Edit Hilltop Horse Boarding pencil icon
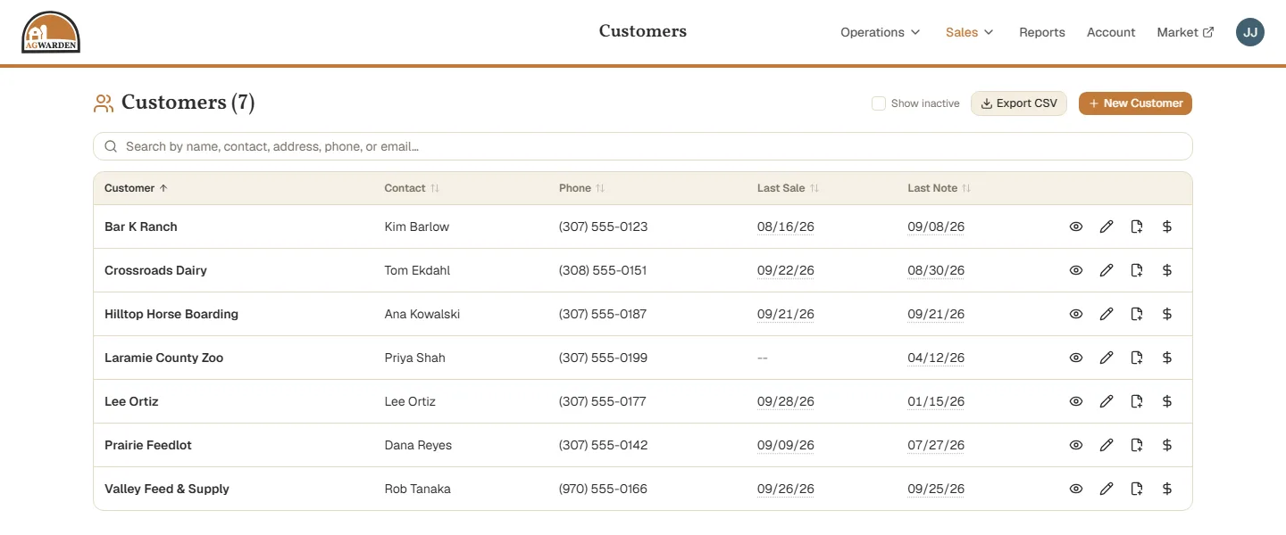Screen dimensions: 1286x535 (1106, 314)
